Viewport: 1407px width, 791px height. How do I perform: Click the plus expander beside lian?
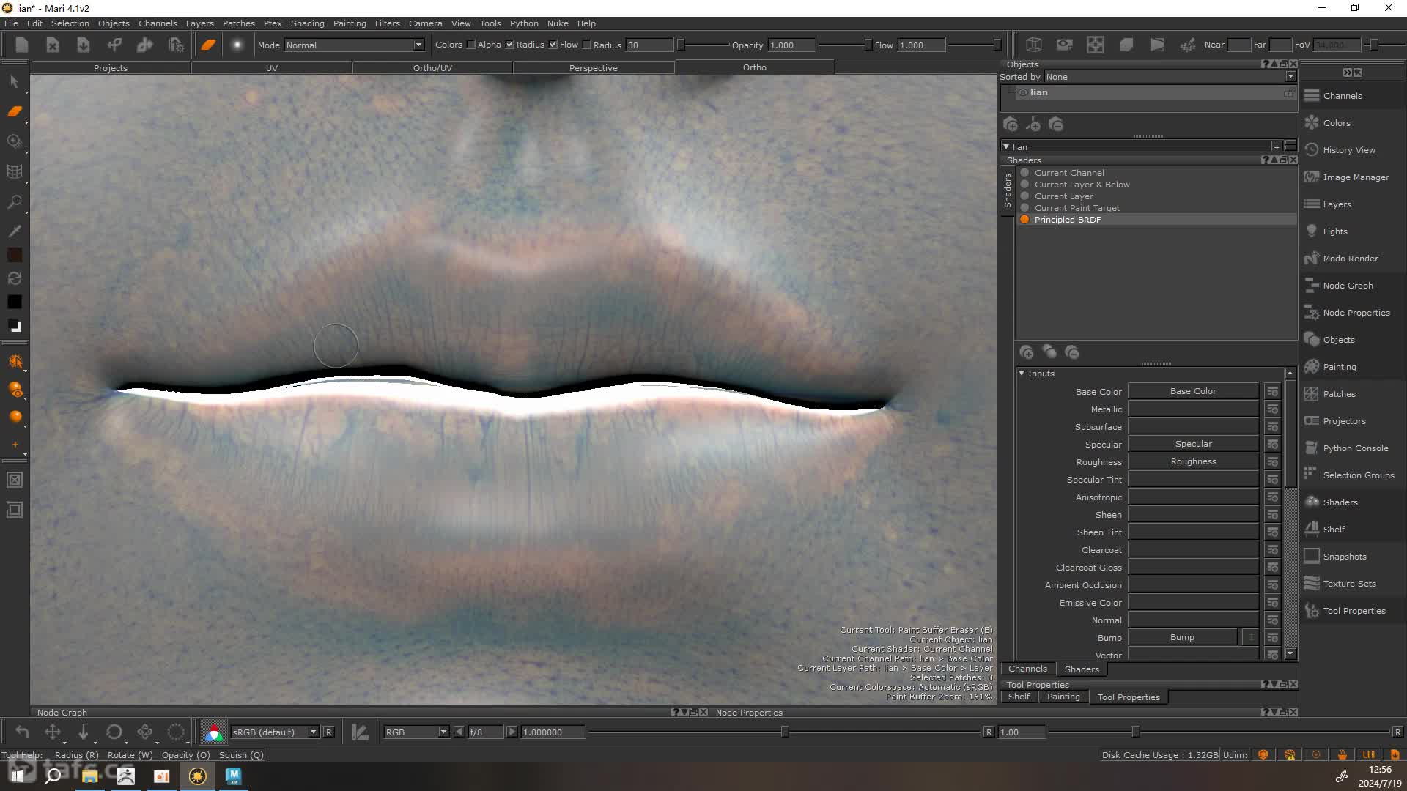(1277, 146)
